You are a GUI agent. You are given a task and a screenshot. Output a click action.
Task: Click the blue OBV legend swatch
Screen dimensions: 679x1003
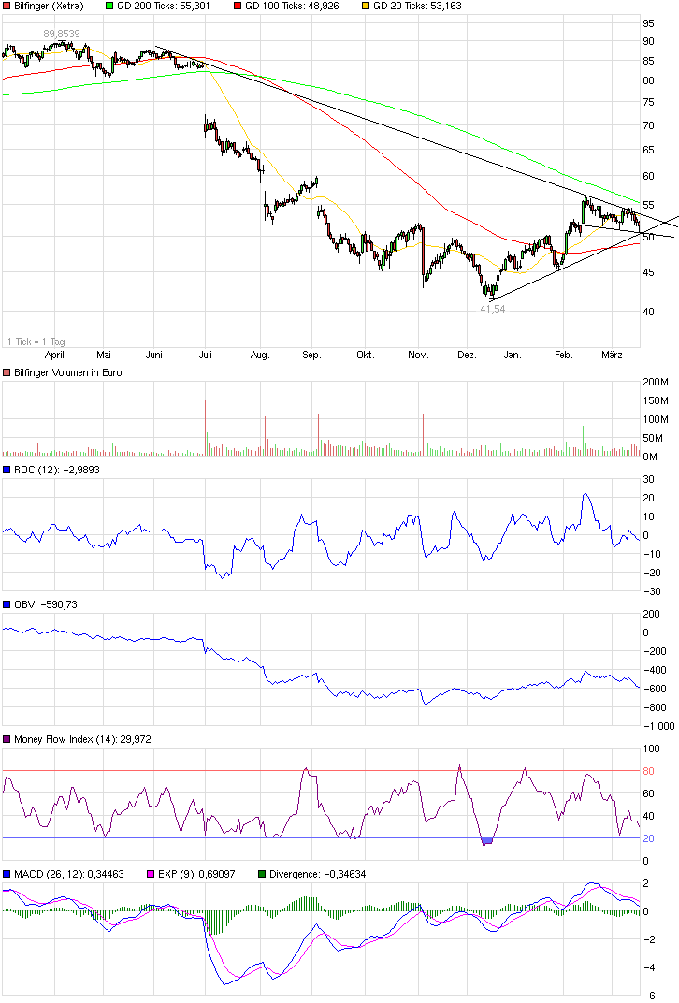pos(7,604)
